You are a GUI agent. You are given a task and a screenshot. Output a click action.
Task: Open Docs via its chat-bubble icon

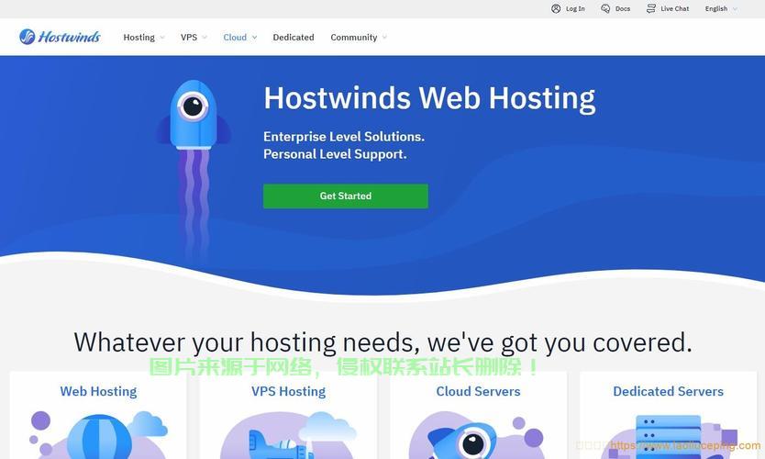605,8
